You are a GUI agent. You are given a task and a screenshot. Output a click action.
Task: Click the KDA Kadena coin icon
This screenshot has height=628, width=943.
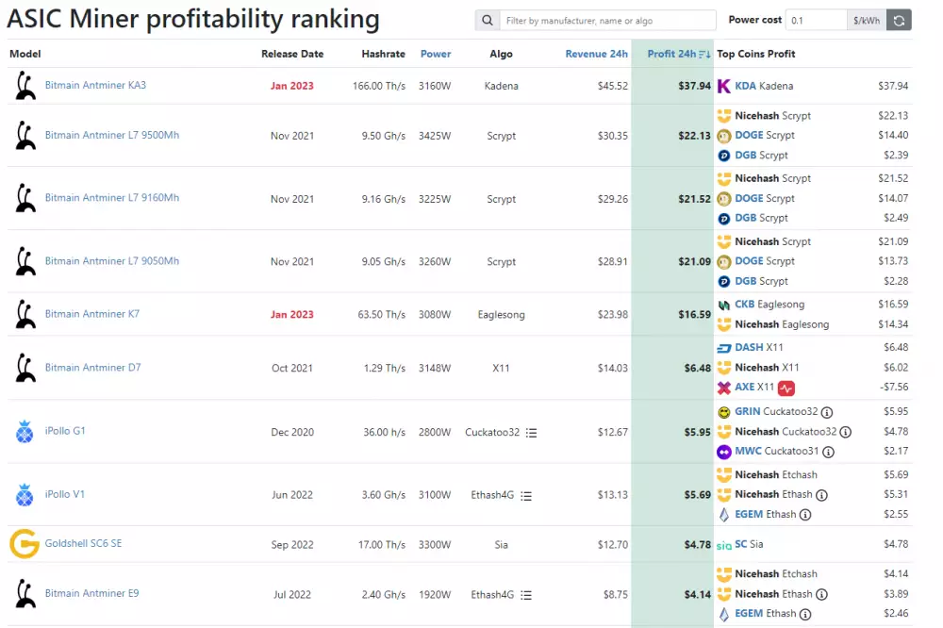[724, 86]
